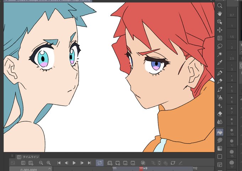Toggle loop playback button
The image size is (242, 171).
[x=100, y=163]
